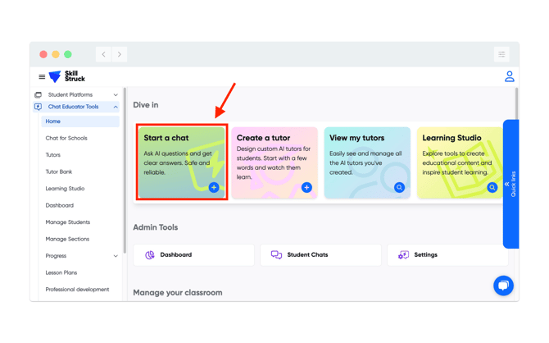Open Student Chats admin tool
Viewport: 549px width, 343px height.
[321, 255]
